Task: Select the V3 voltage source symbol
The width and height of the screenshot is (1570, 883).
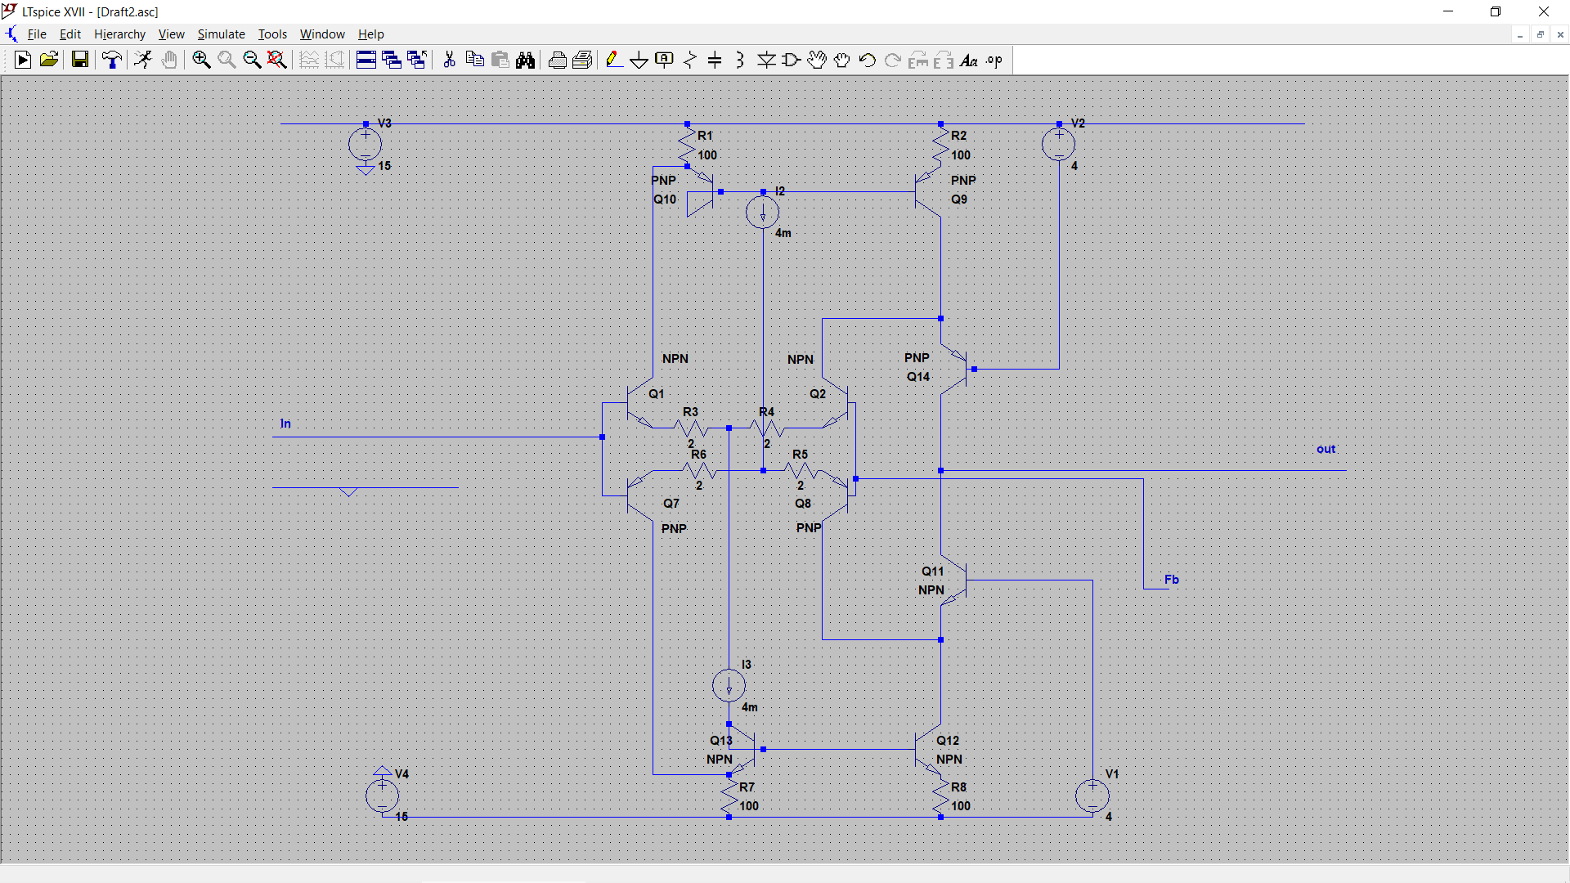Action: tap(366, 145)
